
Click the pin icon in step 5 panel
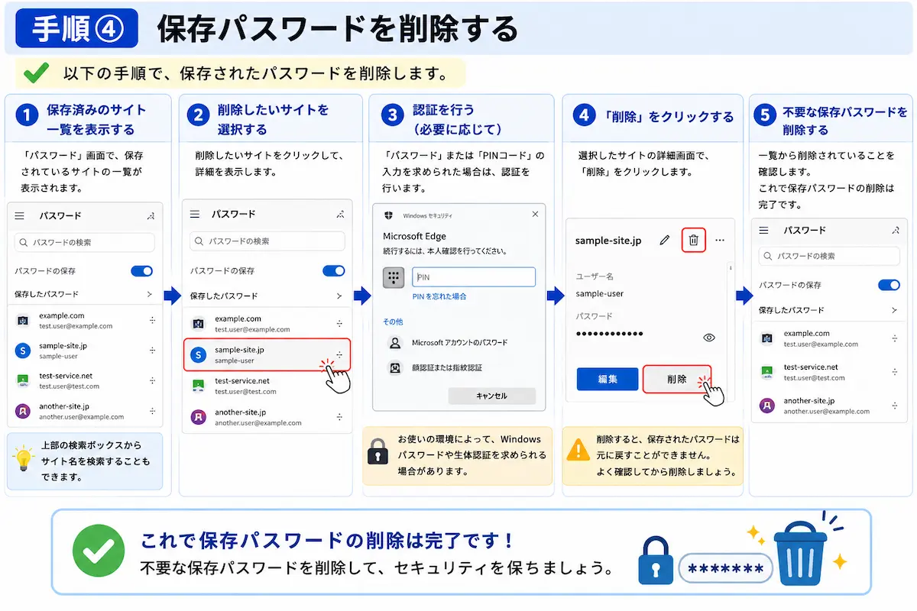[x=895, y=230]
